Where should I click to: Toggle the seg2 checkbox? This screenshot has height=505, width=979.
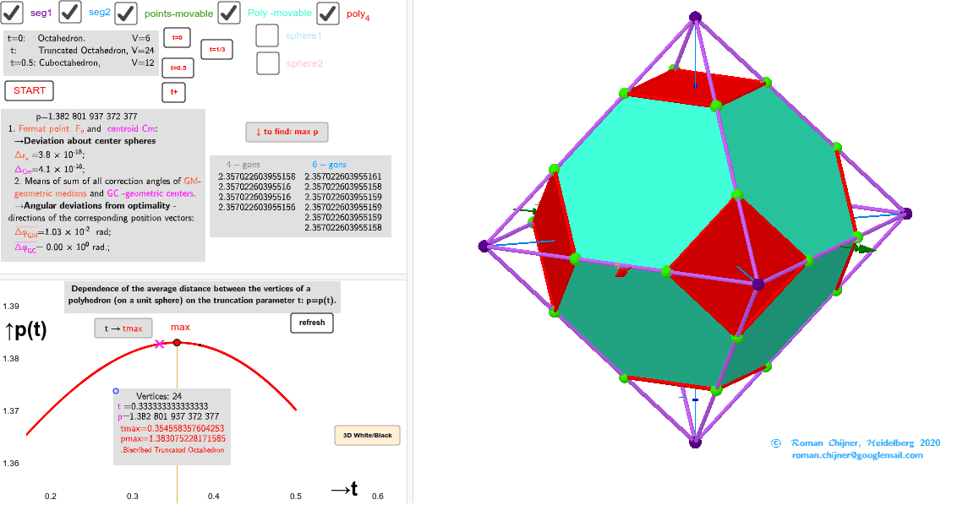(70, 13)
